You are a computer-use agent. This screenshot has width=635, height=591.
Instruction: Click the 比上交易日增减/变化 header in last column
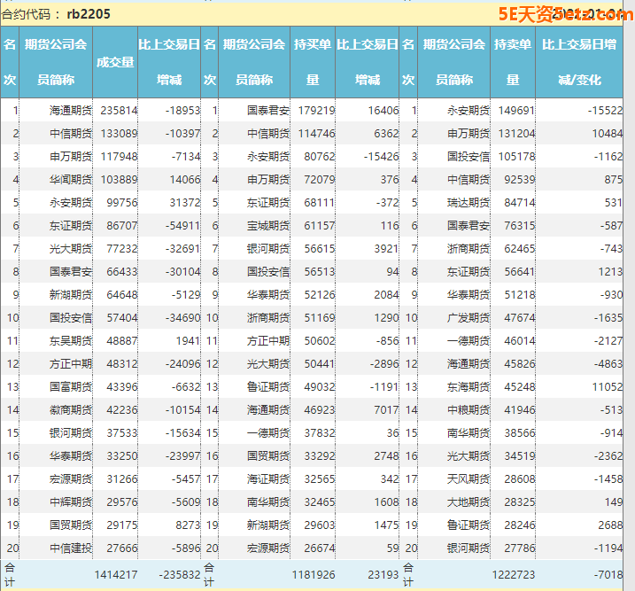pos(579,61)
